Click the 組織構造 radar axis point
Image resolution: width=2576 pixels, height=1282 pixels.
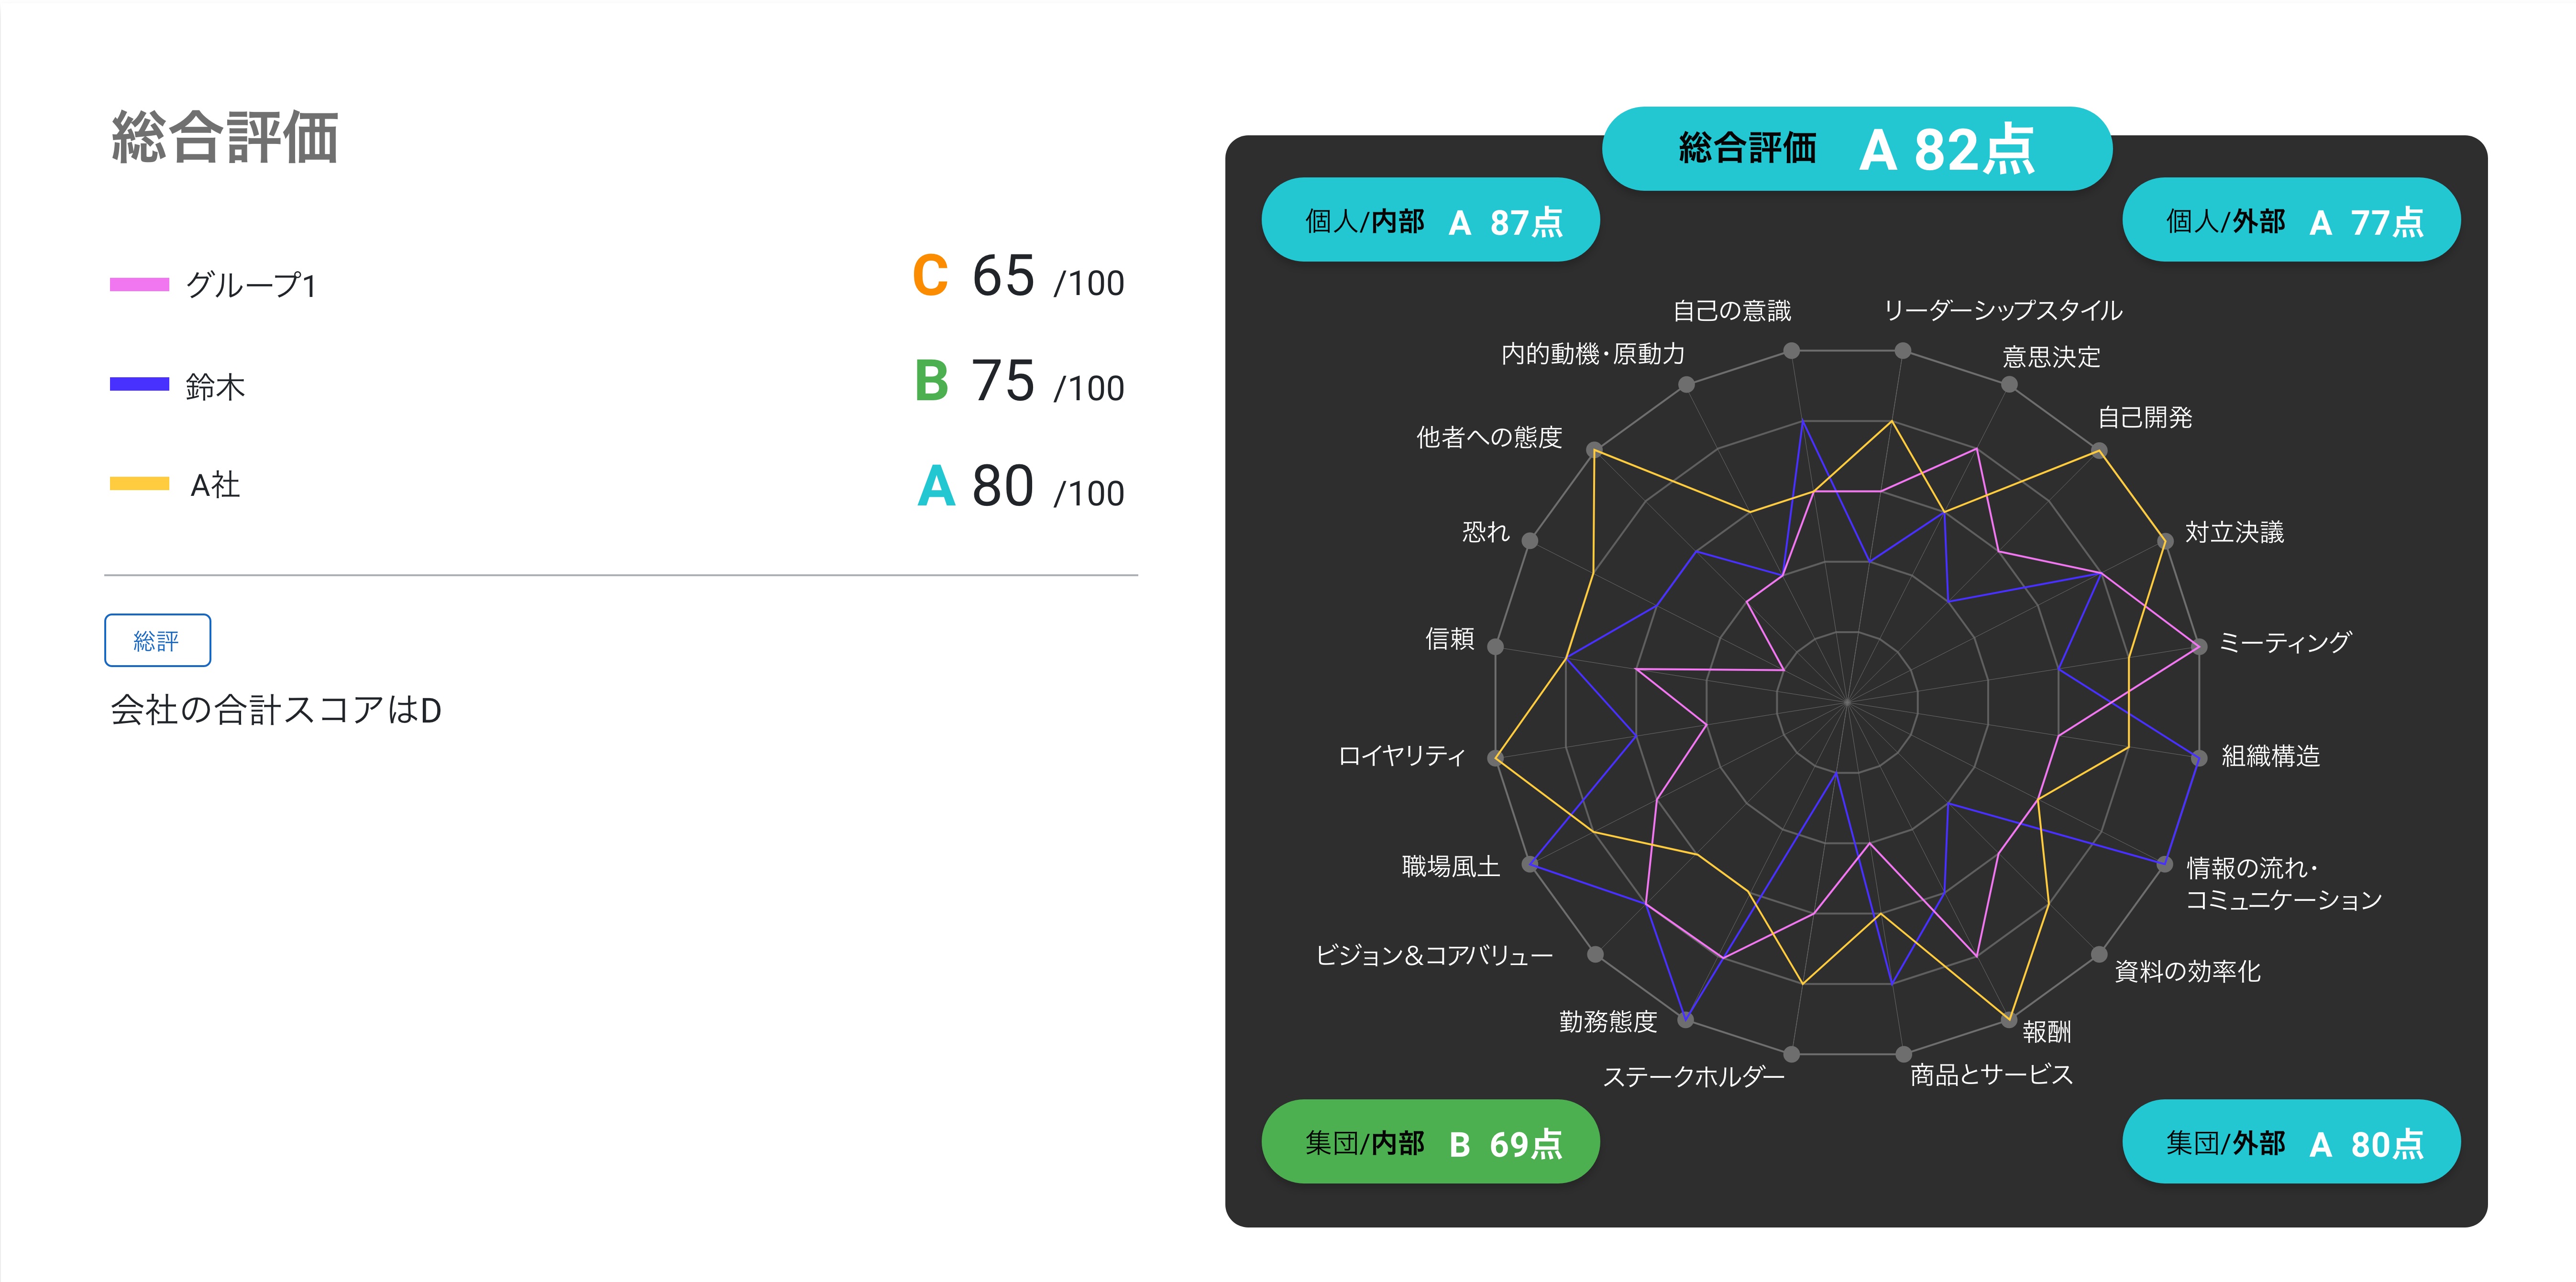(2199, 758)
